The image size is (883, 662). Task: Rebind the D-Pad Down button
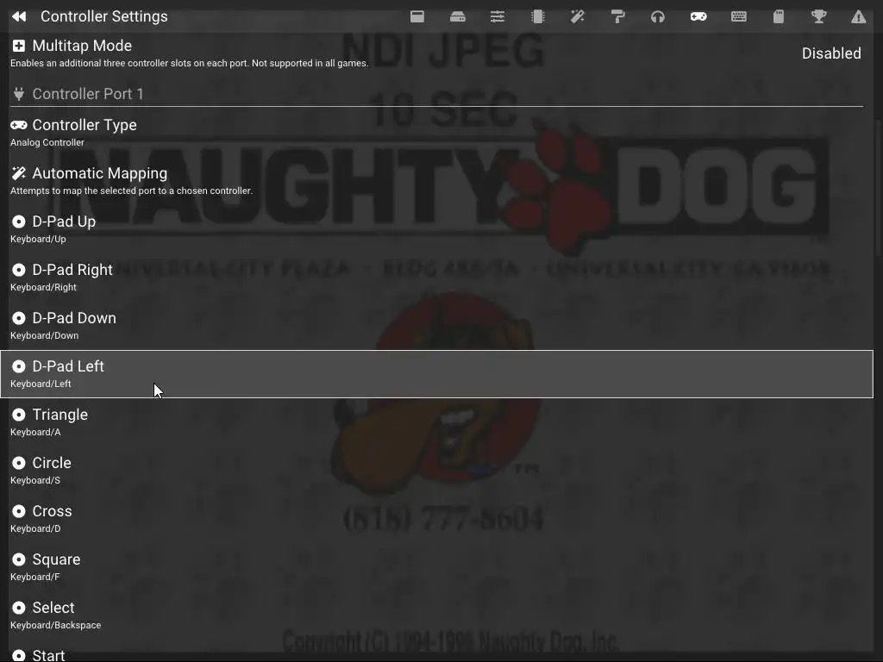(x=436, y=327)
